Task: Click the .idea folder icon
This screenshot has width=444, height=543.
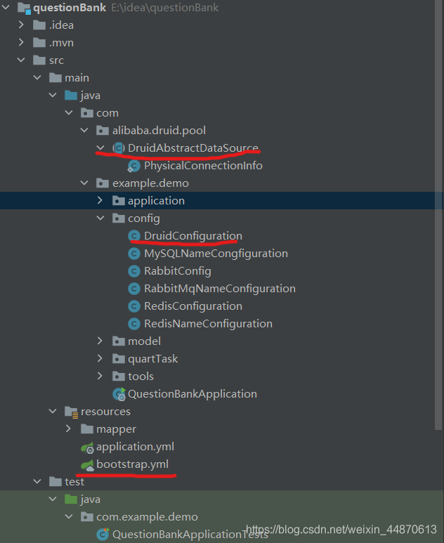Action: 39,25
